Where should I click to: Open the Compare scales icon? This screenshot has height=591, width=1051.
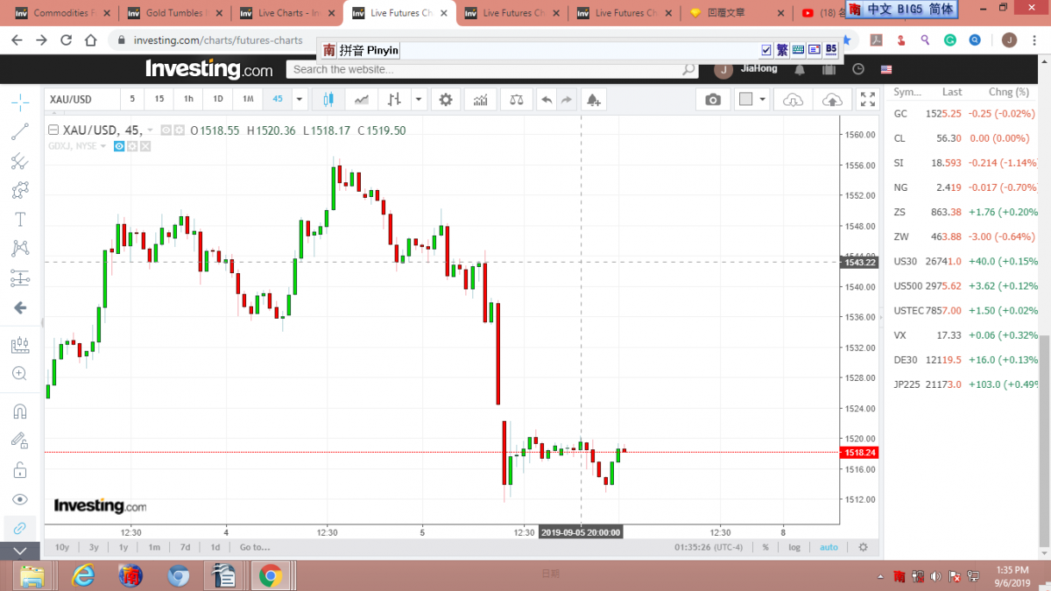pyautogui.click(x=516, y=100)
